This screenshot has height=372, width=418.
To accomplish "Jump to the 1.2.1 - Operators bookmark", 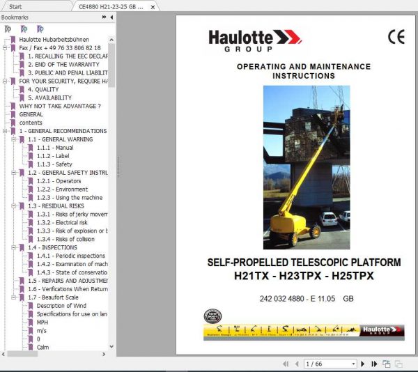I will coord(59,181).
